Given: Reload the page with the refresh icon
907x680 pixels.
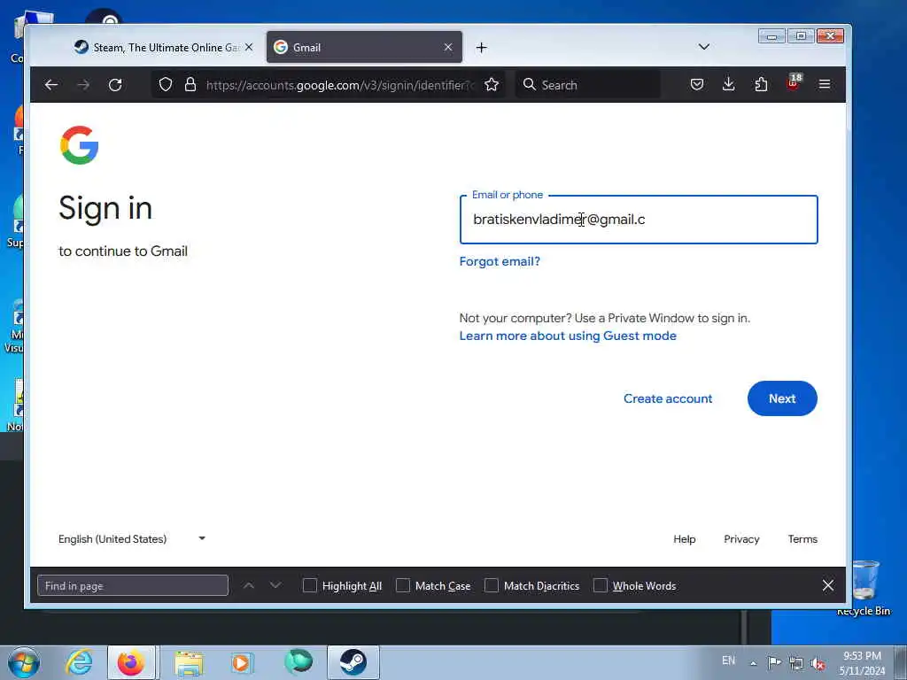Looking at the screenshot, I should (115, 85).
